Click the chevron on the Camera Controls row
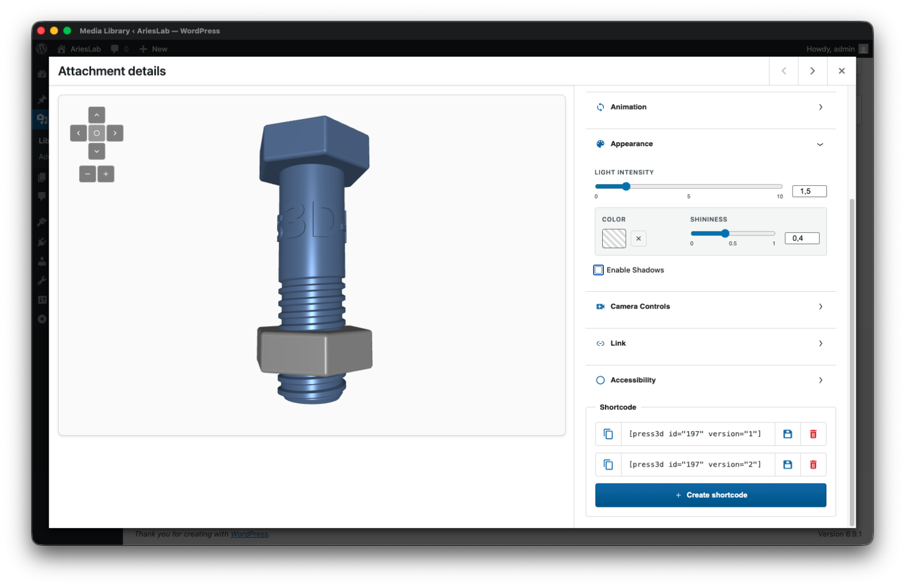Screen dimensions: 905x587 click(x=821, y=307)
